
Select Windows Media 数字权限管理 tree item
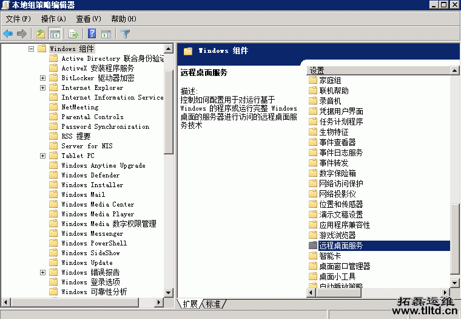pos(109,224)
